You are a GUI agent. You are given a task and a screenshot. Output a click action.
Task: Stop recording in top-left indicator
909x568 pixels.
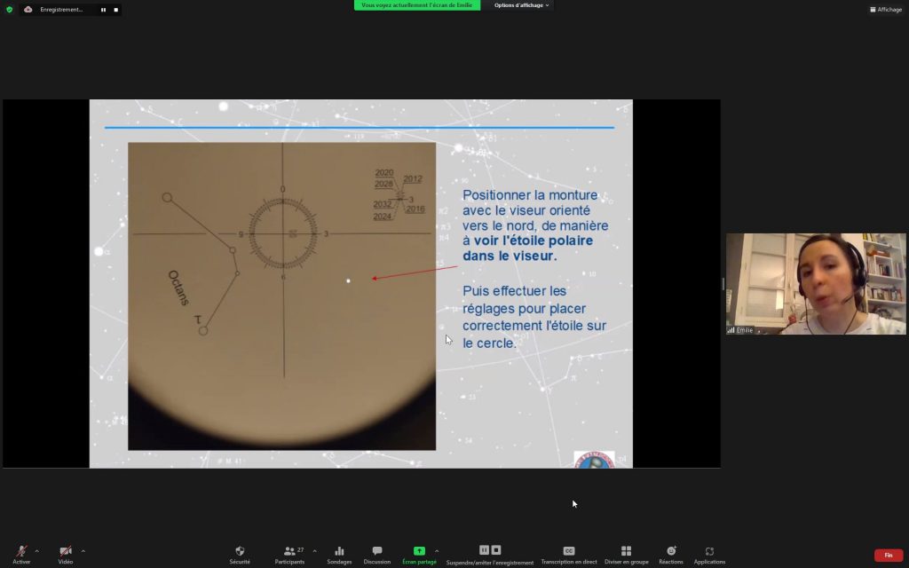116,10
